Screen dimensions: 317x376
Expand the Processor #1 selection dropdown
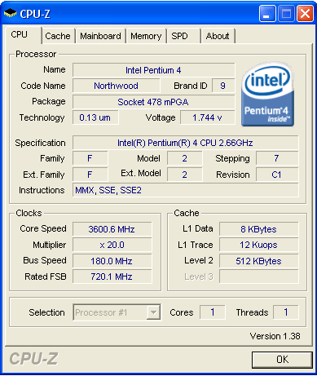click(117, 312)
